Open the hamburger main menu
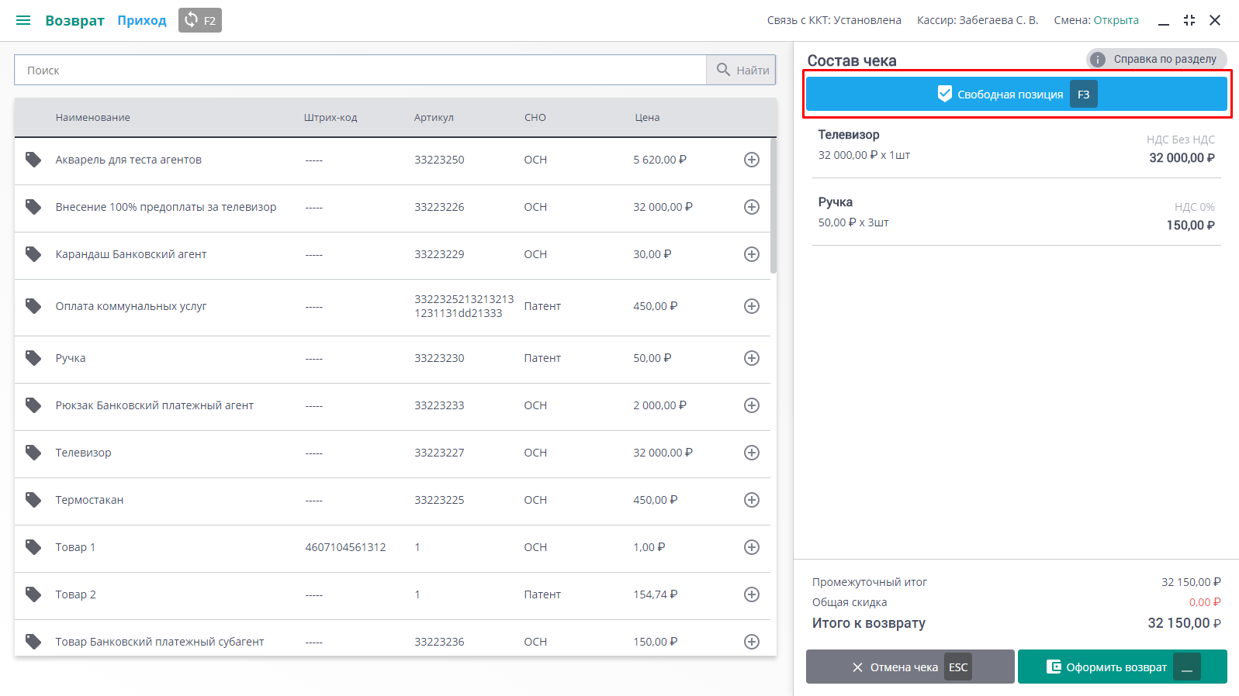 (x=23, y=20)
